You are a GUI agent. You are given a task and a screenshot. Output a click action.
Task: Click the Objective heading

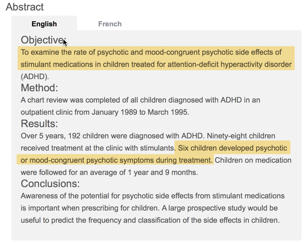[42, 40]
